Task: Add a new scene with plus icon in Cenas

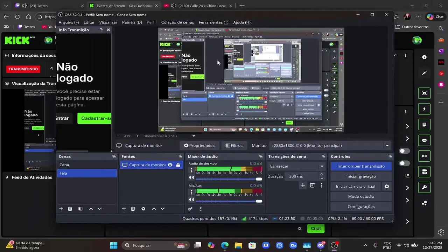Action: pyautogui.click(x=61, y=209)
